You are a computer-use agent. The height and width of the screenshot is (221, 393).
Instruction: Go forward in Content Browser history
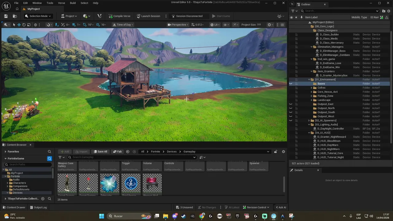134,151
